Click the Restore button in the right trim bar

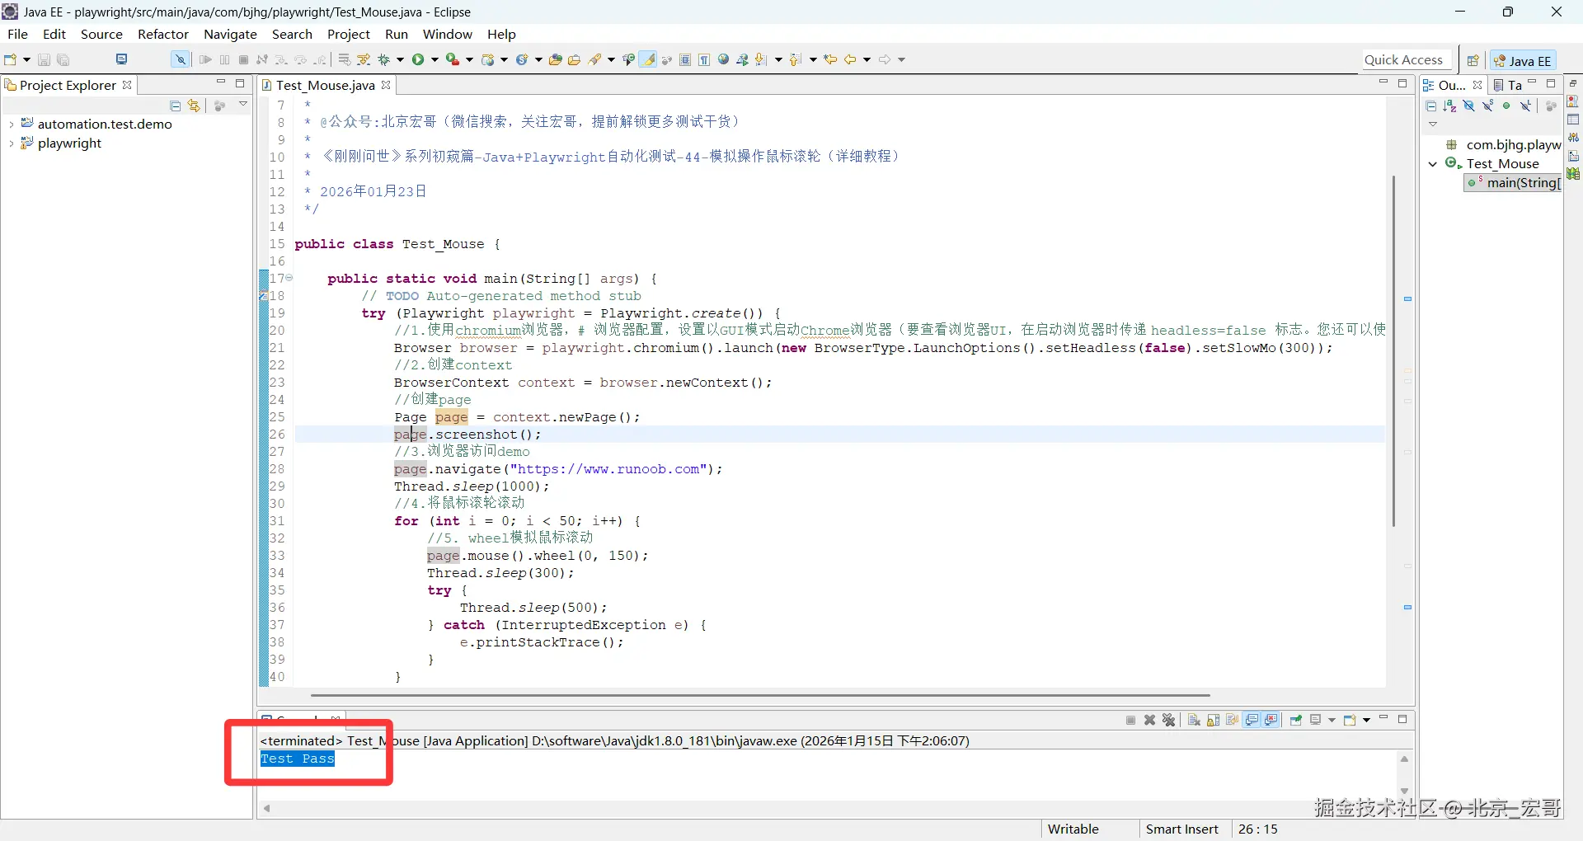click(1573, 84)
